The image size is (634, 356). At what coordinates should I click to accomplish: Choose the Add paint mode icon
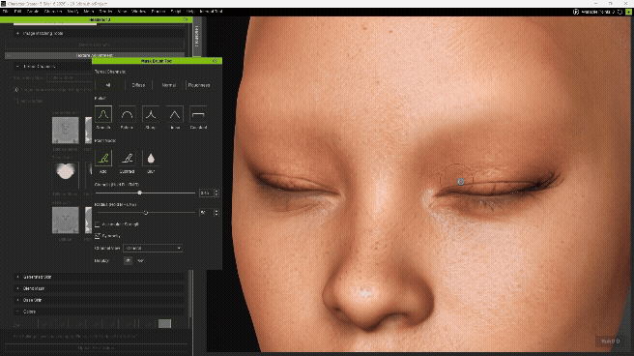coord(103,159)
